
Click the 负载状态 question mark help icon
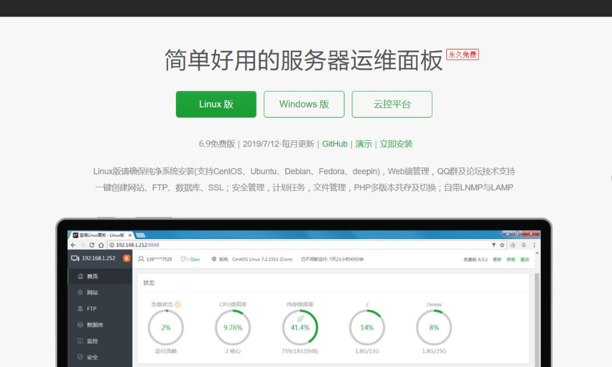[x=178, y=305]
